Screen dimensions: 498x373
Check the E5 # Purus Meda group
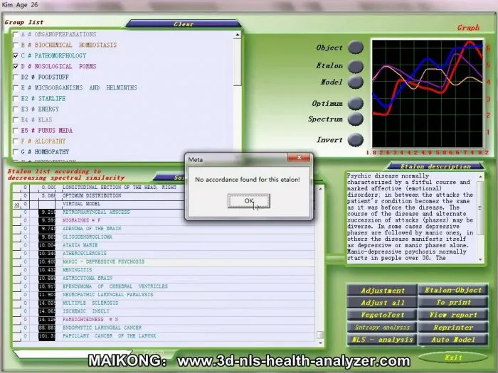click(15, 130)
